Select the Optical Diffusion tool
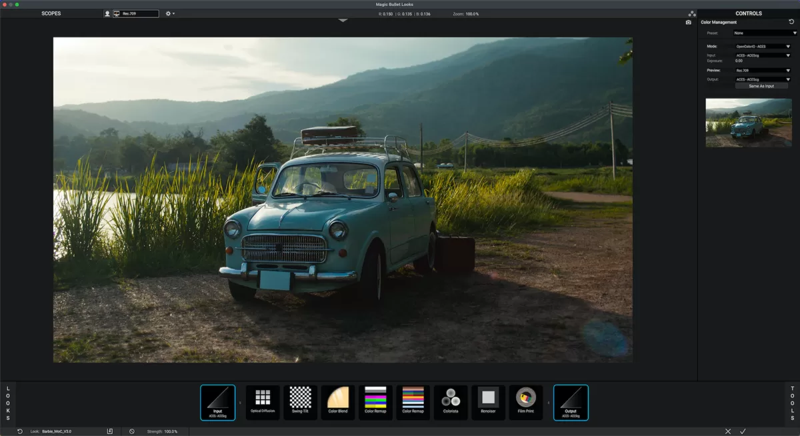This screenshot has height=436, width=800. (263, 403)
